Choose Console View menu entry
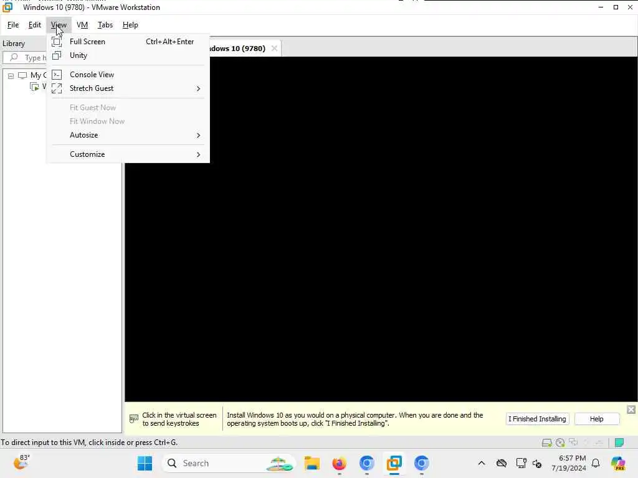 click(x=128, y=75)
